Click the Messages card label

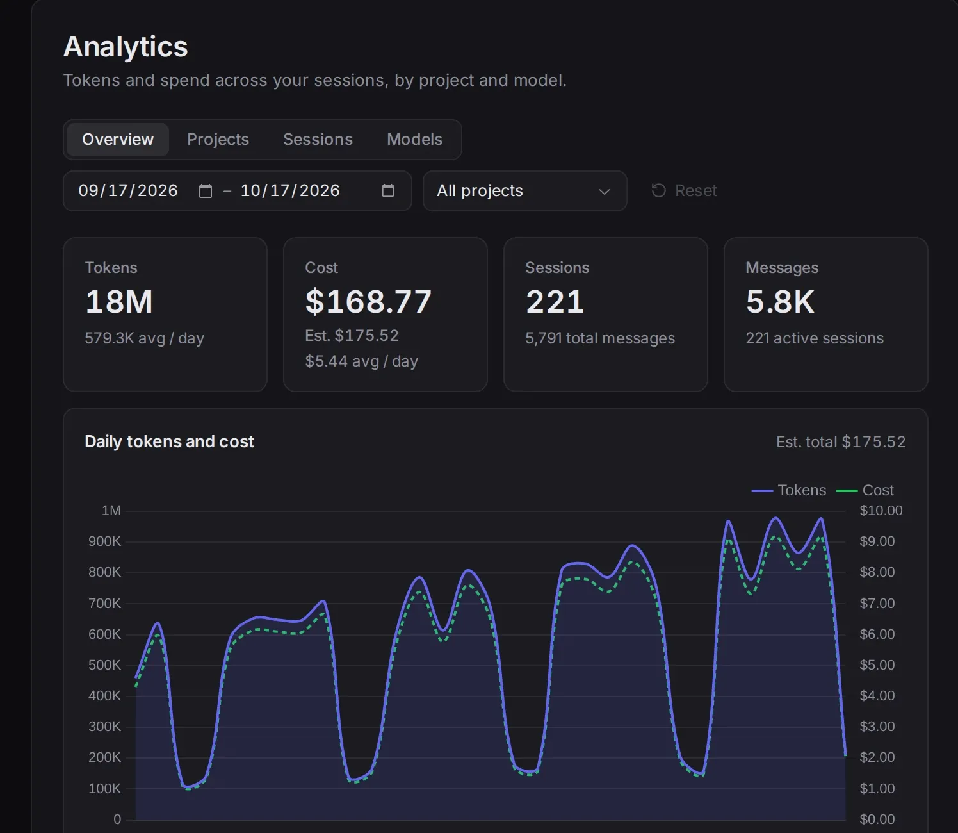782,268
